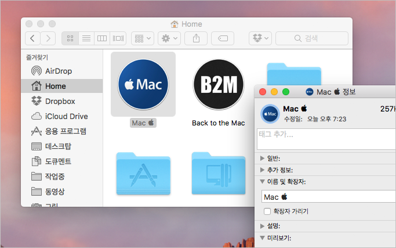Go back in Finder window
This screenshot has height=248, width=396.
pyautogui.click(x=32, y=38)
